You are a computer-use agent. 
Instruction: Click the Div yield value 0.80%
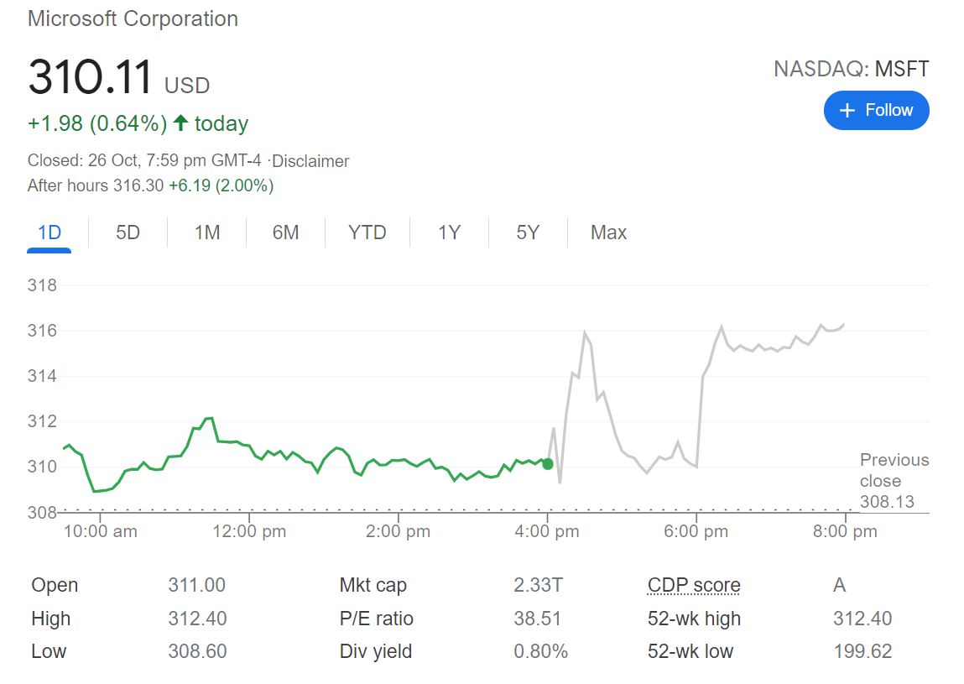point(540,650)
